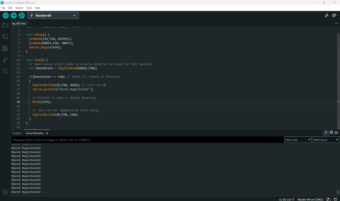Toggle autoscroll in the Serial Monitor

326,133
